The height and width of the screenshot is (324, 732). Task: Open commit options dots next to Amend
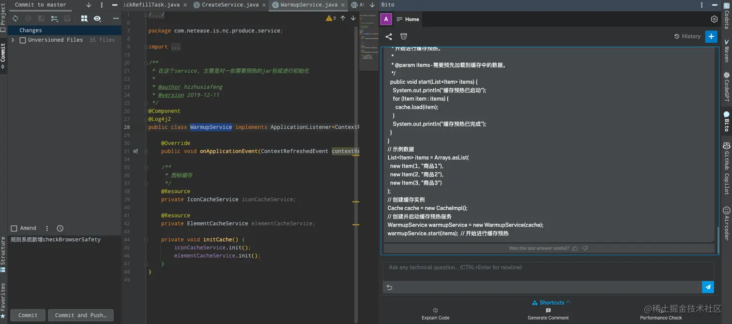[47, 228]
